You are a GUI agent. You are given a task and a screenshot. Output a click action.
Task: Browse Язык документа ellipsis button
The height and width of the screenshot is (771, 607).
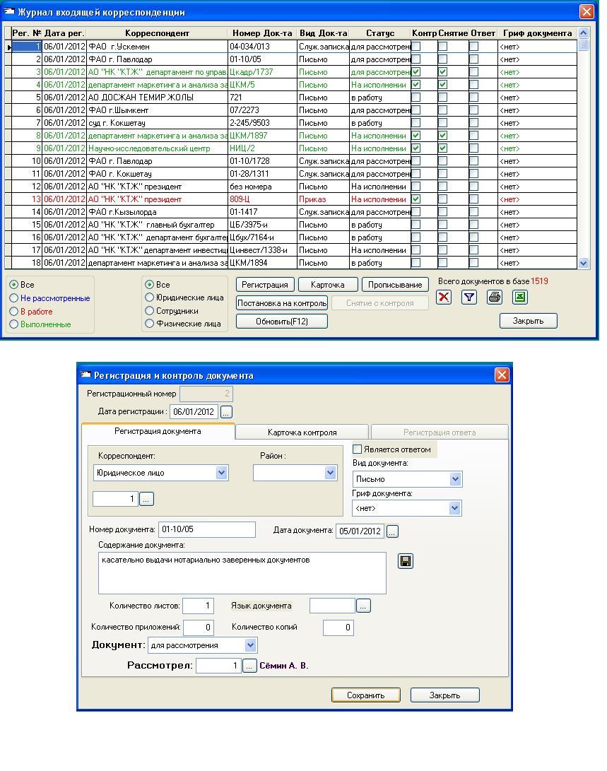pos(363,606)
